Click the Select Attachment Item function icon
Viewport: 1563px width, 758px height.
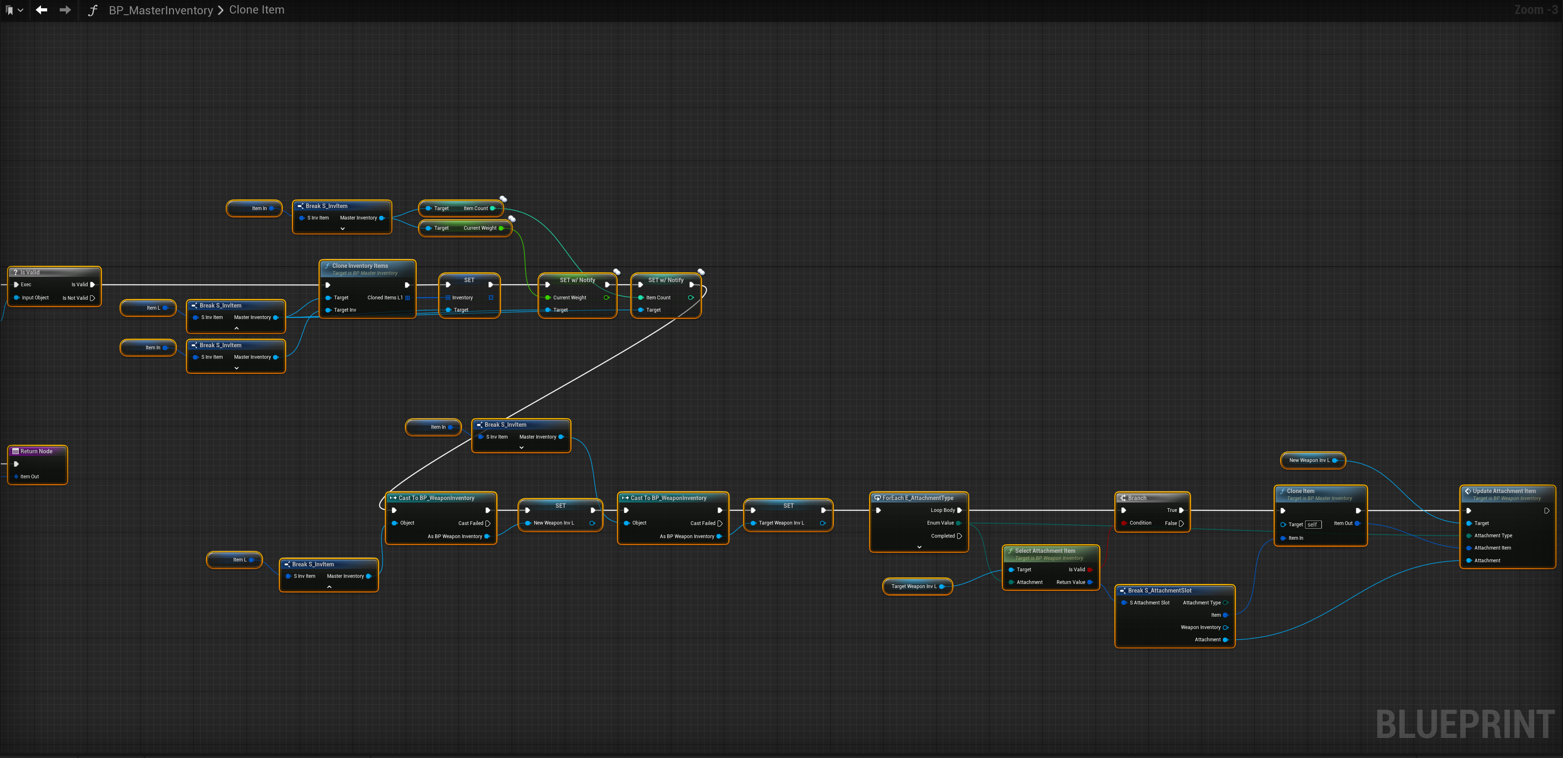point(1010,551)
